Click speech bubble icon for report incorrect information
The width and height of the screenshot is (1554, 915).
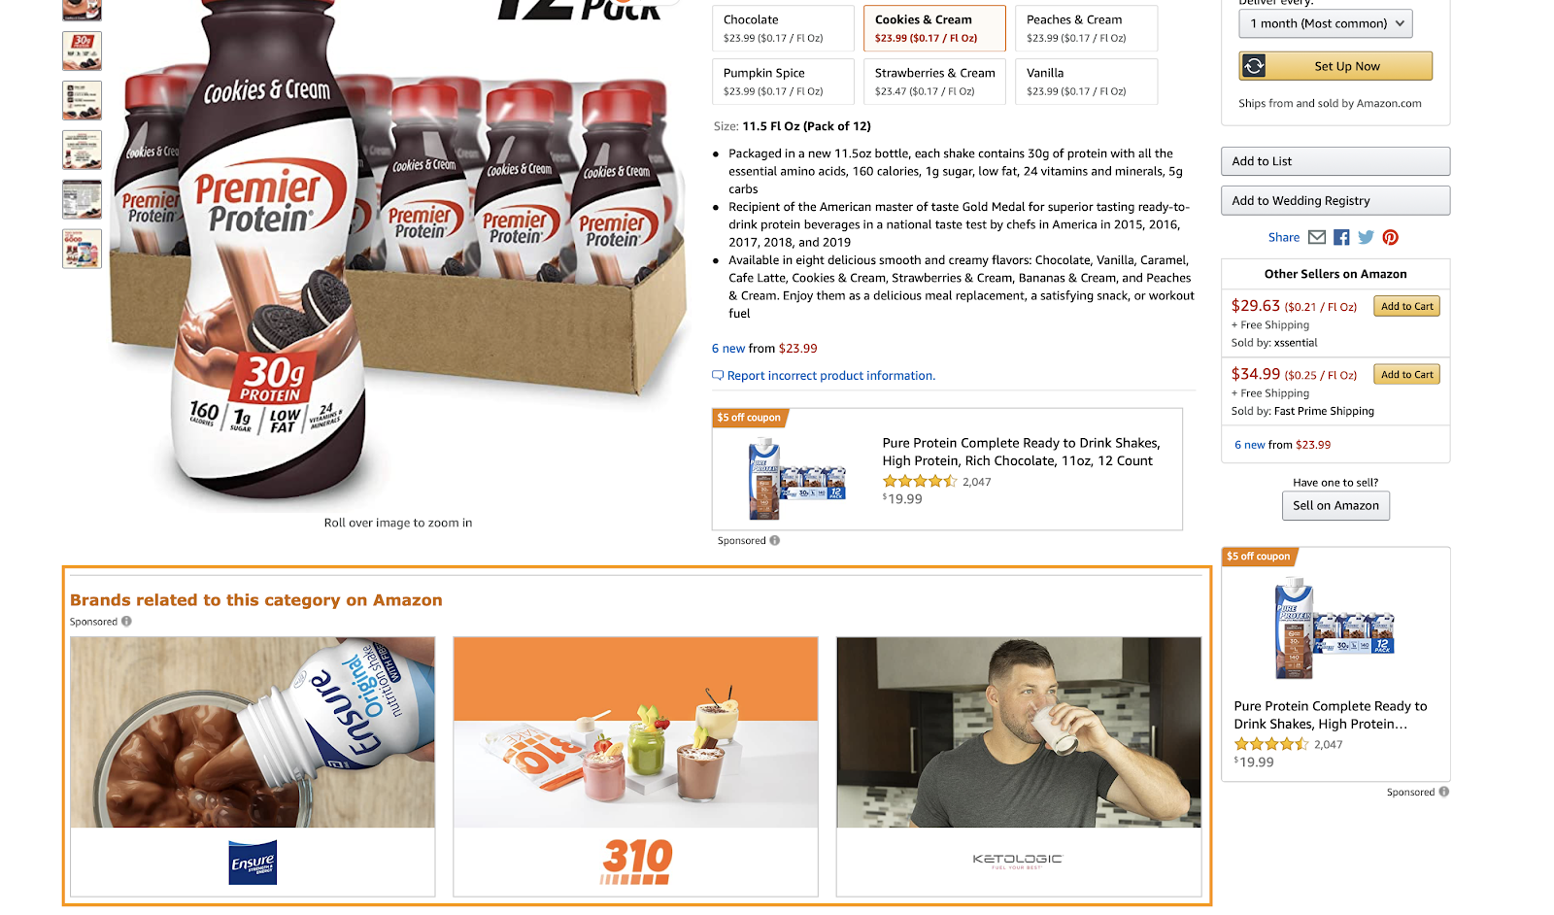[x=718, y=375]
